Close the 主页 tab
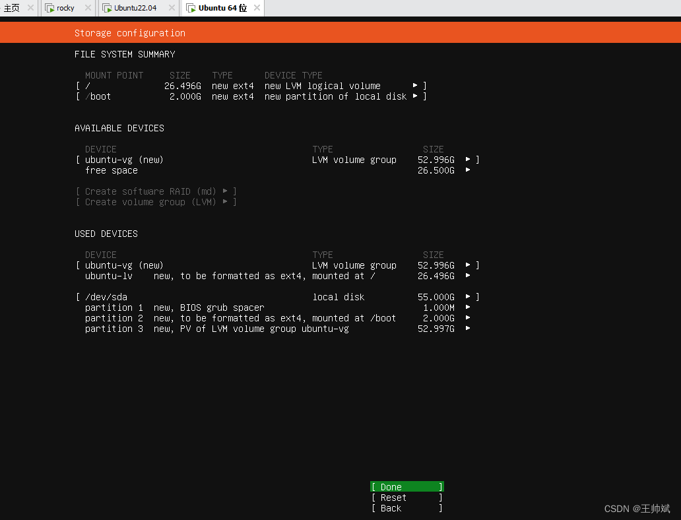 30,8
